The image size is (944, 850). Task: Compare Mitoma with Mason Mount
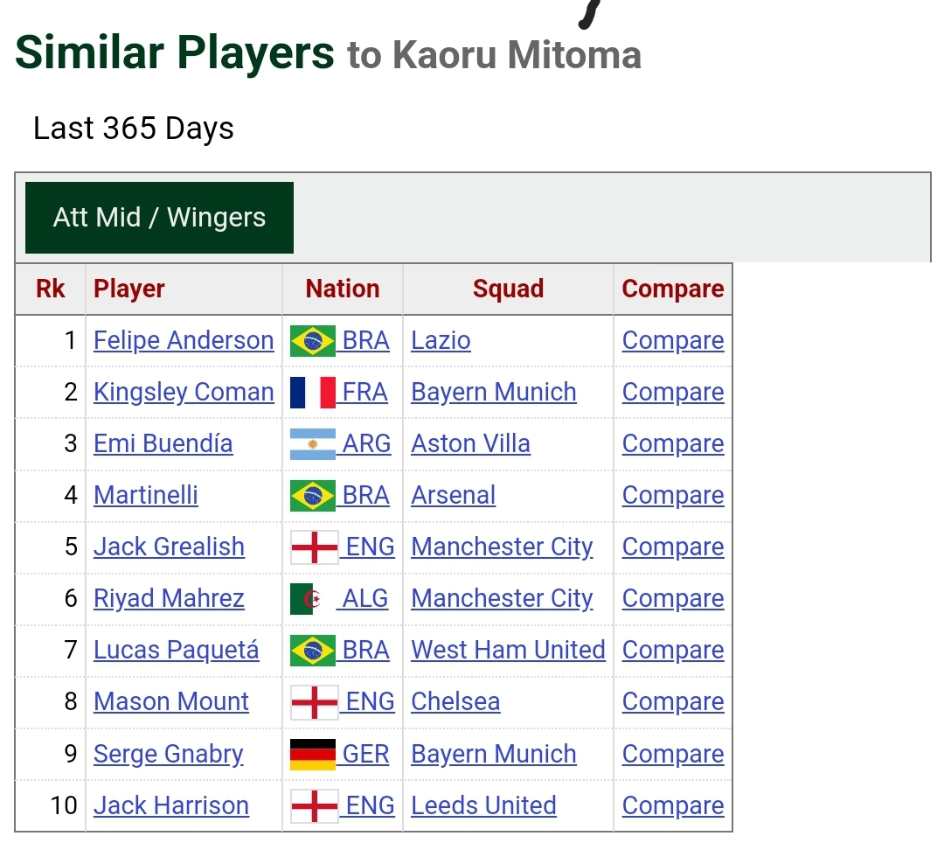pyautogui.click(x=673, y=702)
